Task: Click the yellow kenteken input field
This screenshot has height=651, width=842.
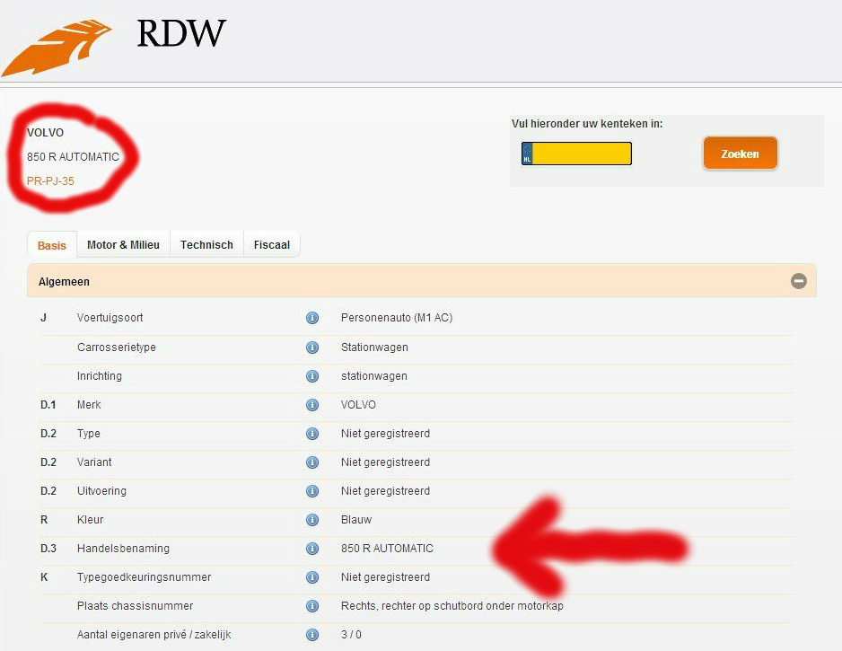Action: point(582,154)
